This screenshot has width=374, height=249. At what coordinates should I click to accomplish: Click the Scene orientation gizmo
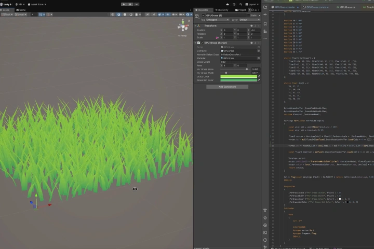(183, 26)
